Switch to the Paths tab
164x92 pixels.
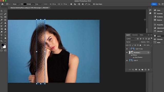(141, 35)
